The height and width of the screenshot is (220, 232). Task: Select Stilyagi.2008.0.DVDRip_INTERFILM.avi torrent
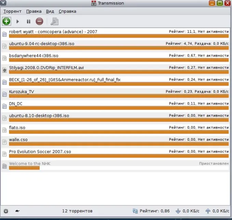tap(115, 70)
